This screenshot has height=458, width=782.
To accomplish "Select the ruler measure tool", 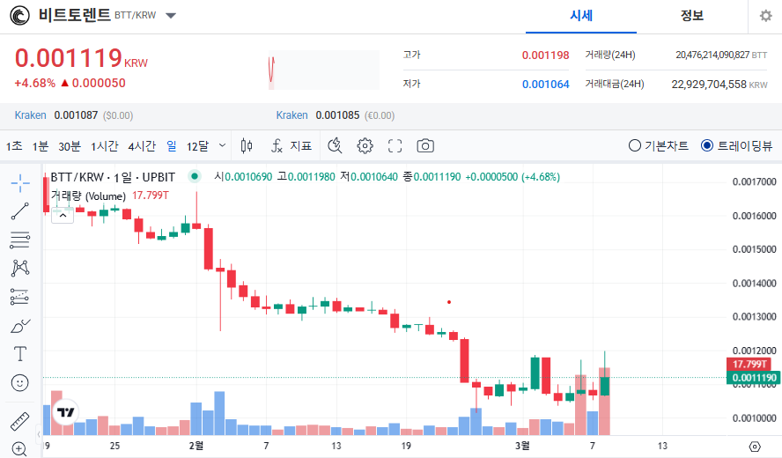I will pos(20,422).
